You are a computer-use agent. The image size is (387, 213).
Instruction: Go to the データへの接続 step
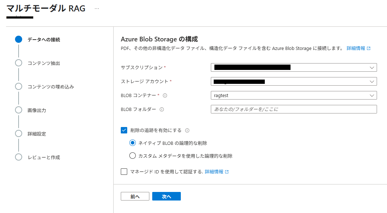point(44,40)
